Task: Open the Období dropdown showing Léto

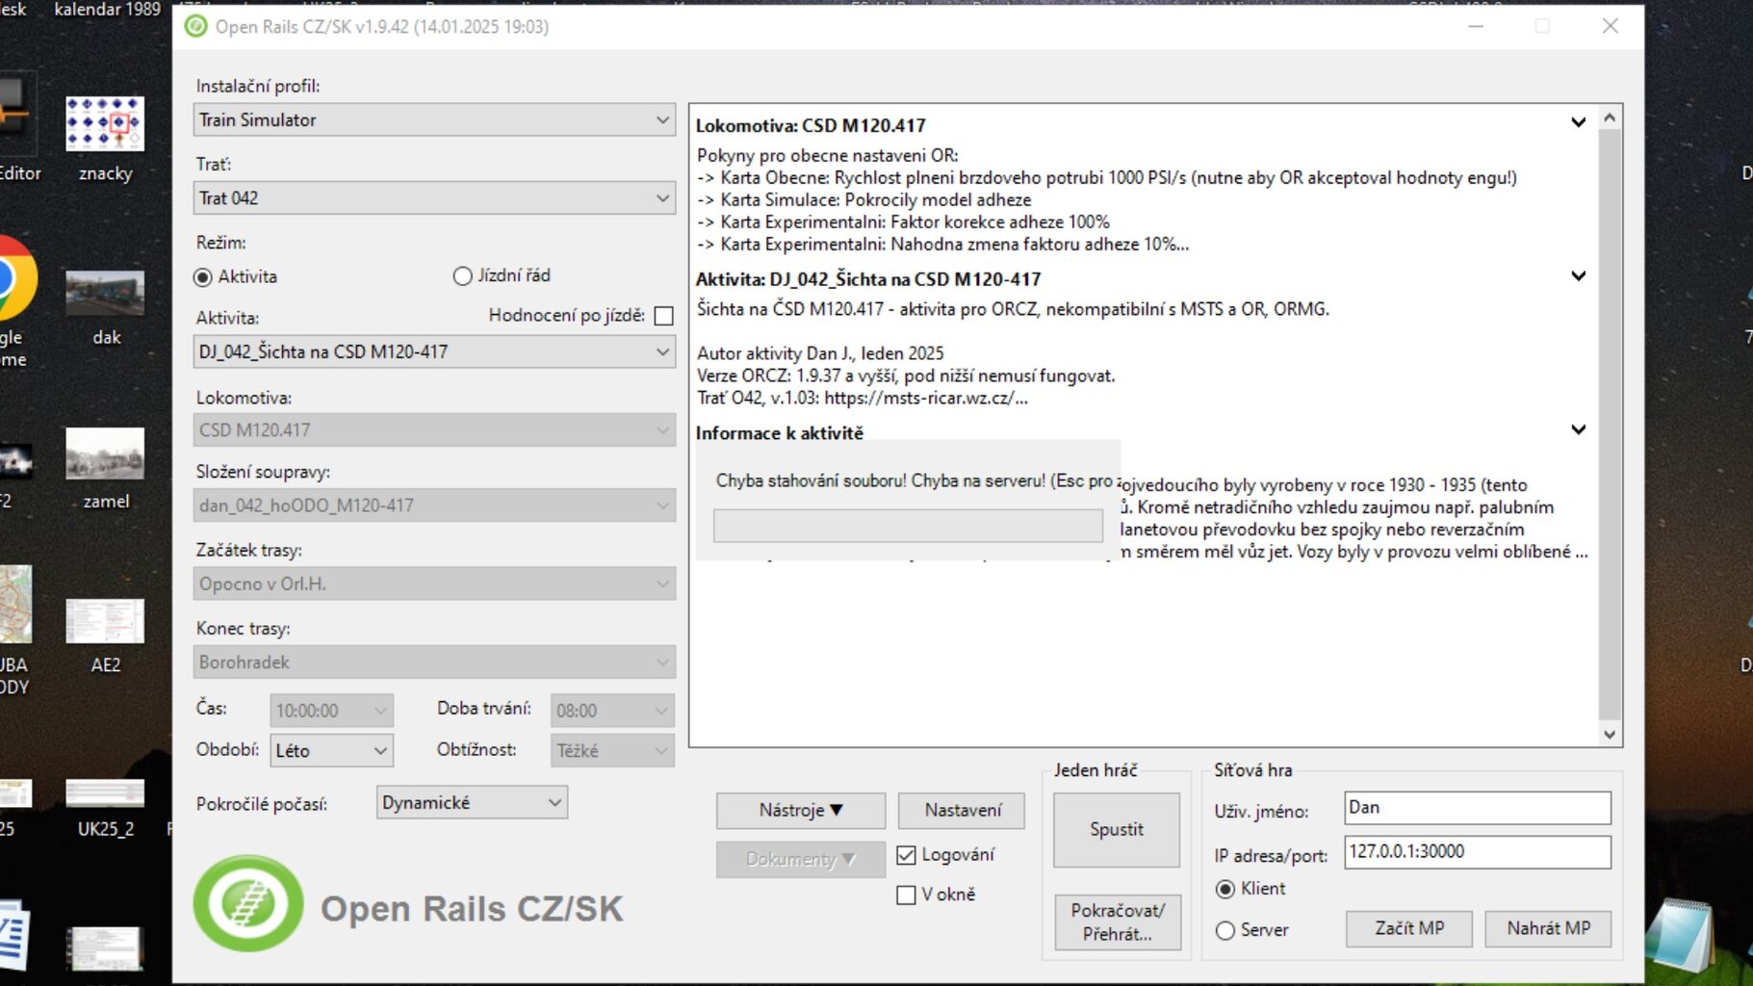Action: (x=331, y=750)
